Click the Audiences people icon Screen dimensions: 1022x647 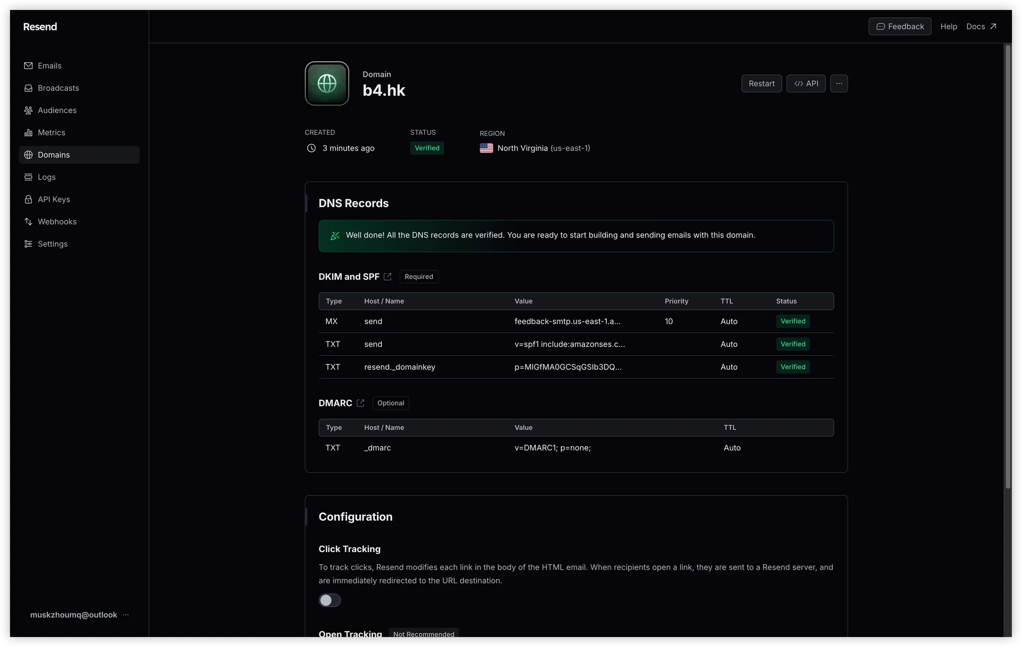coord(28,110)
